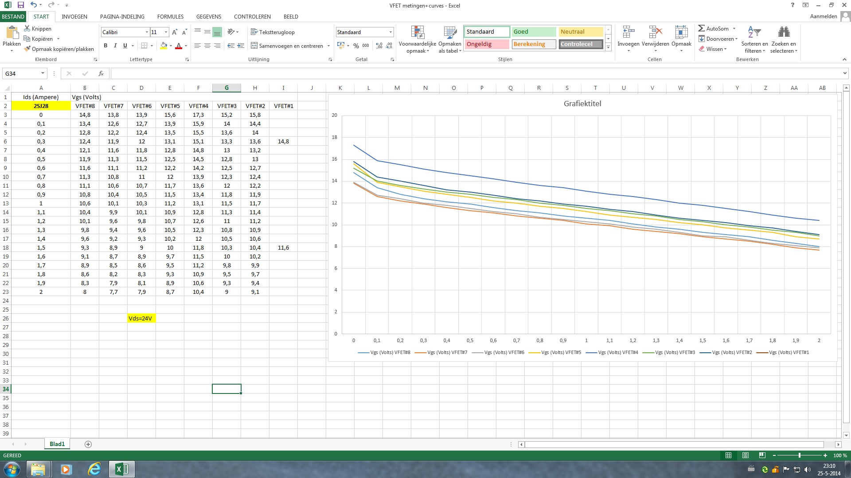Click the Wissen clear button
Screen dimensions: 851x478
tap(713, 49)
